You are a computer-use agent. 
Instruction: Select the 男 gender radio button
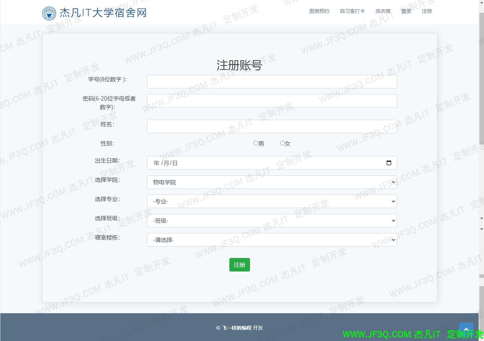[256, 143]
